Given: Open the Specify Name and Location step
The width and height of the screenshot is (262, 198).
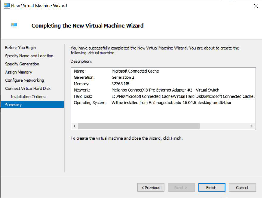Looking at the screenshot, I should click(29, 56).
